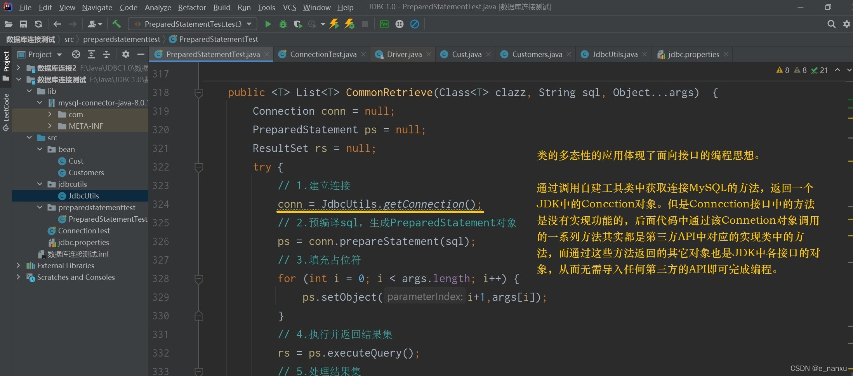This screenshot has height=376, width=853.
Task: Select jdbc.properties file in project tree
Action: [x=83, y=242]
